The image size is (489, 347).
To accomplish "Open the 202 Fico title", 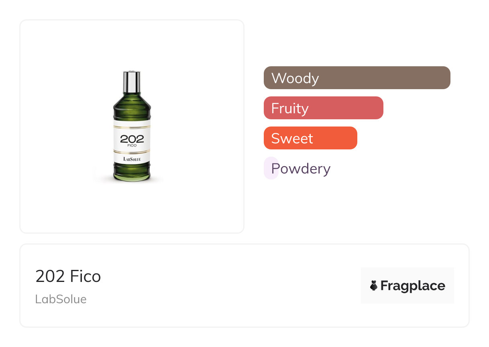I will coord(68,276).
